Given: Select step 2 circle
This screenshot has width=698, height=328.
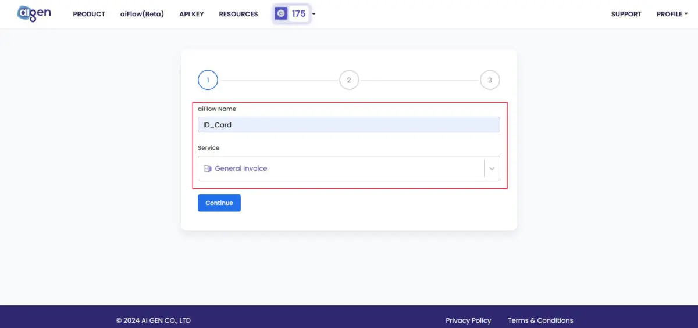Looking at the screenshot, I should pyautogui.click(x=349, y=80).
